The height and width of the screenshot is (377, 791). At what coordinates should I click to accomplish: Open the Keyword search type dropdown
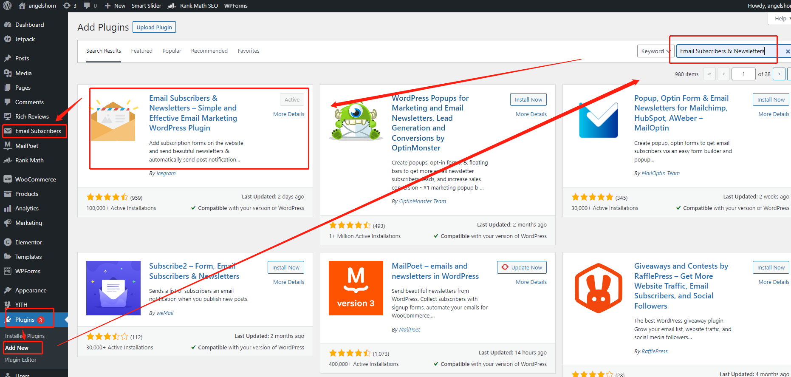click(655, 51)
